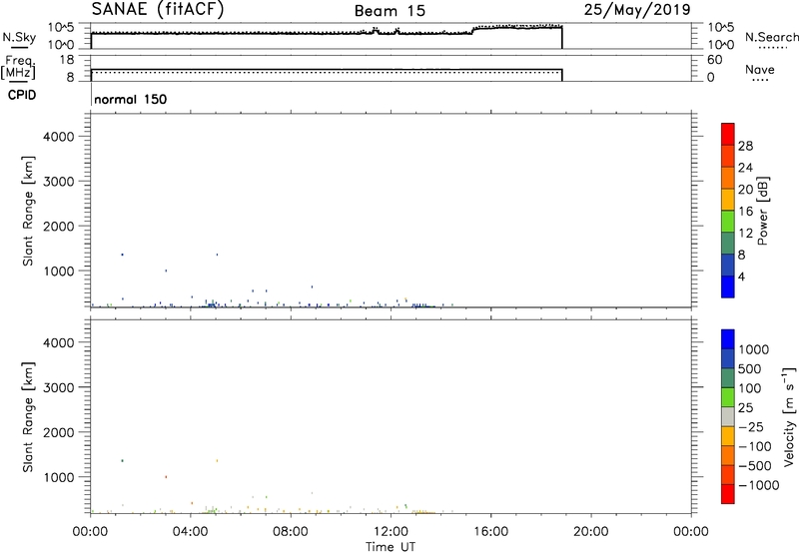Screen dimensions: 799x553
Task: Click the orange velocity echo near 1000 km at 03:00
Action: (166, 477)
